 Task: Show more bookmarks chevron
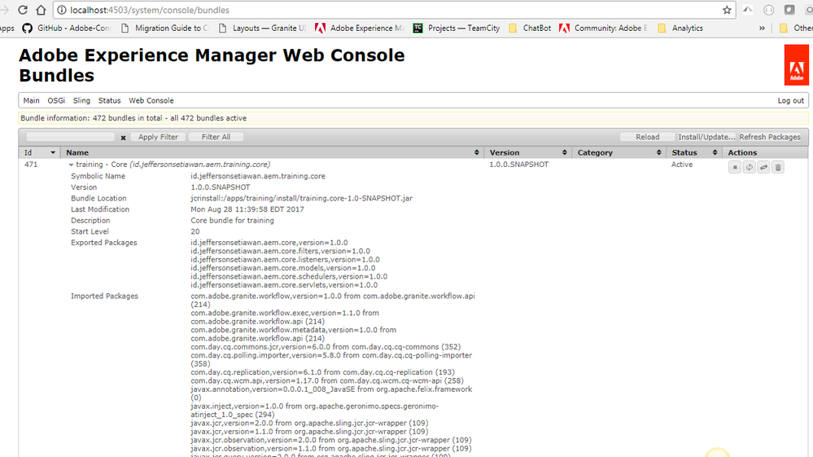coord(762,28)
